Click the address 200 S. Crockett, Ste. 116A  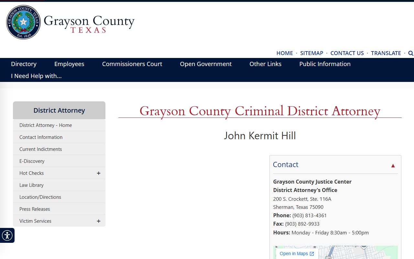click(x=302, y=199)
